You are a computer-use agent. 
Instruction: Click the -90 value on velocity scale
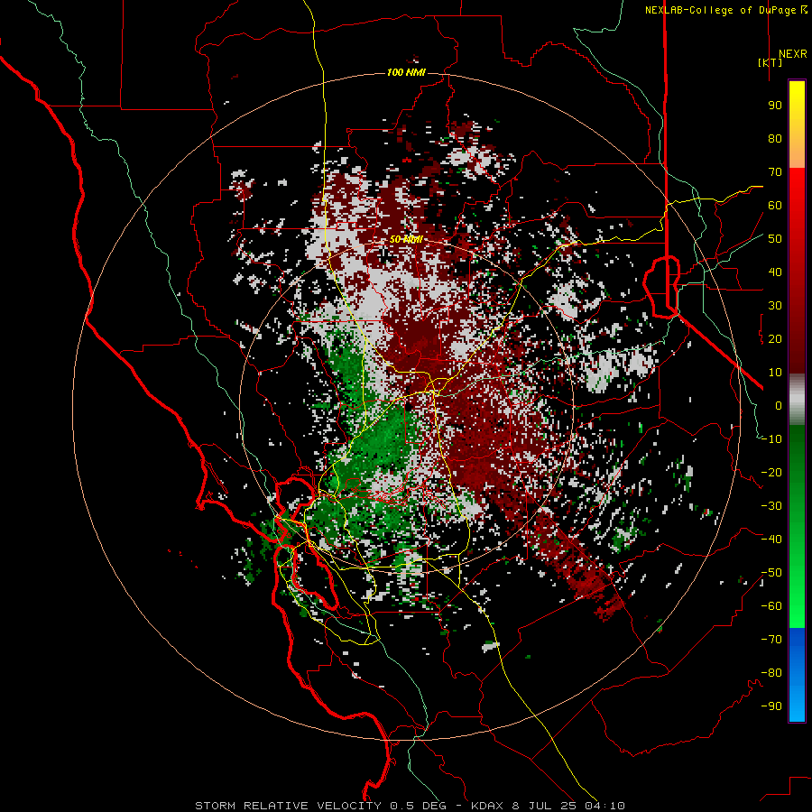pyautogui.click(x=771, y=706)
